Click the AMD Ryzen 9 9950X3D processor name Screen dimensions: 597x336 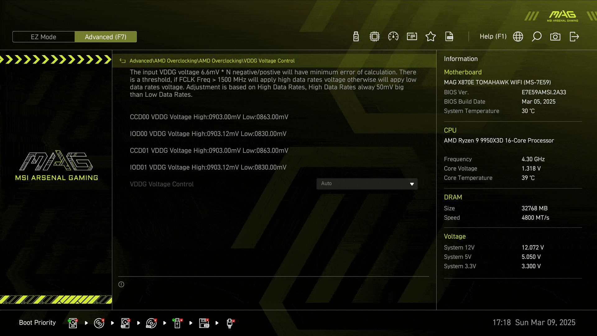499,141
